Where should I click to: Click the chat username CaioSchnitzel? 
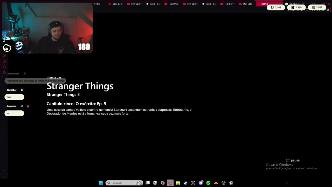tap(13, 74)
